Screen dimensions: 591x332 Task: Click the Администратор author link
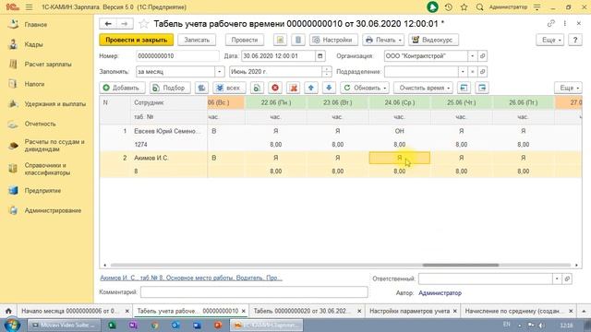pos(440,293)
